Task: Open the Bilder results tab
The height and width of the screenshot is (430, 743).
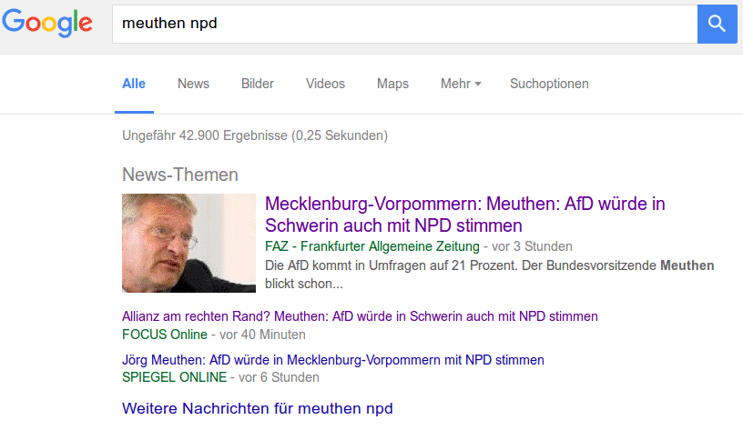Action: click(x=258, y=84)
